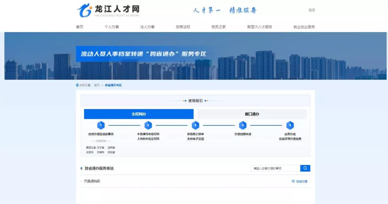Open the 个人办事 menu
This screenshot has height=204, width=388.
112,27
